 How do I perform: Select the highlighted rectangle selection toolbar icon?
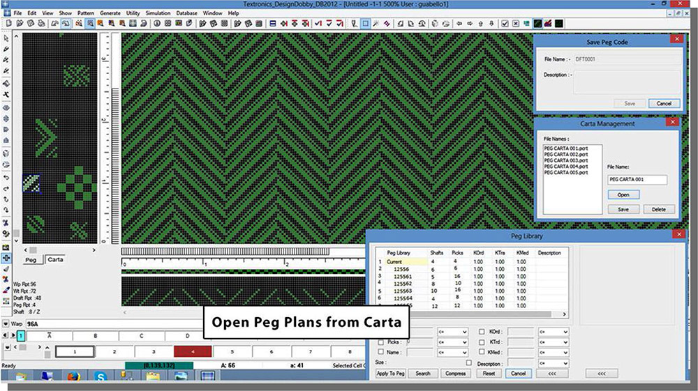click(x=365, y=24)
